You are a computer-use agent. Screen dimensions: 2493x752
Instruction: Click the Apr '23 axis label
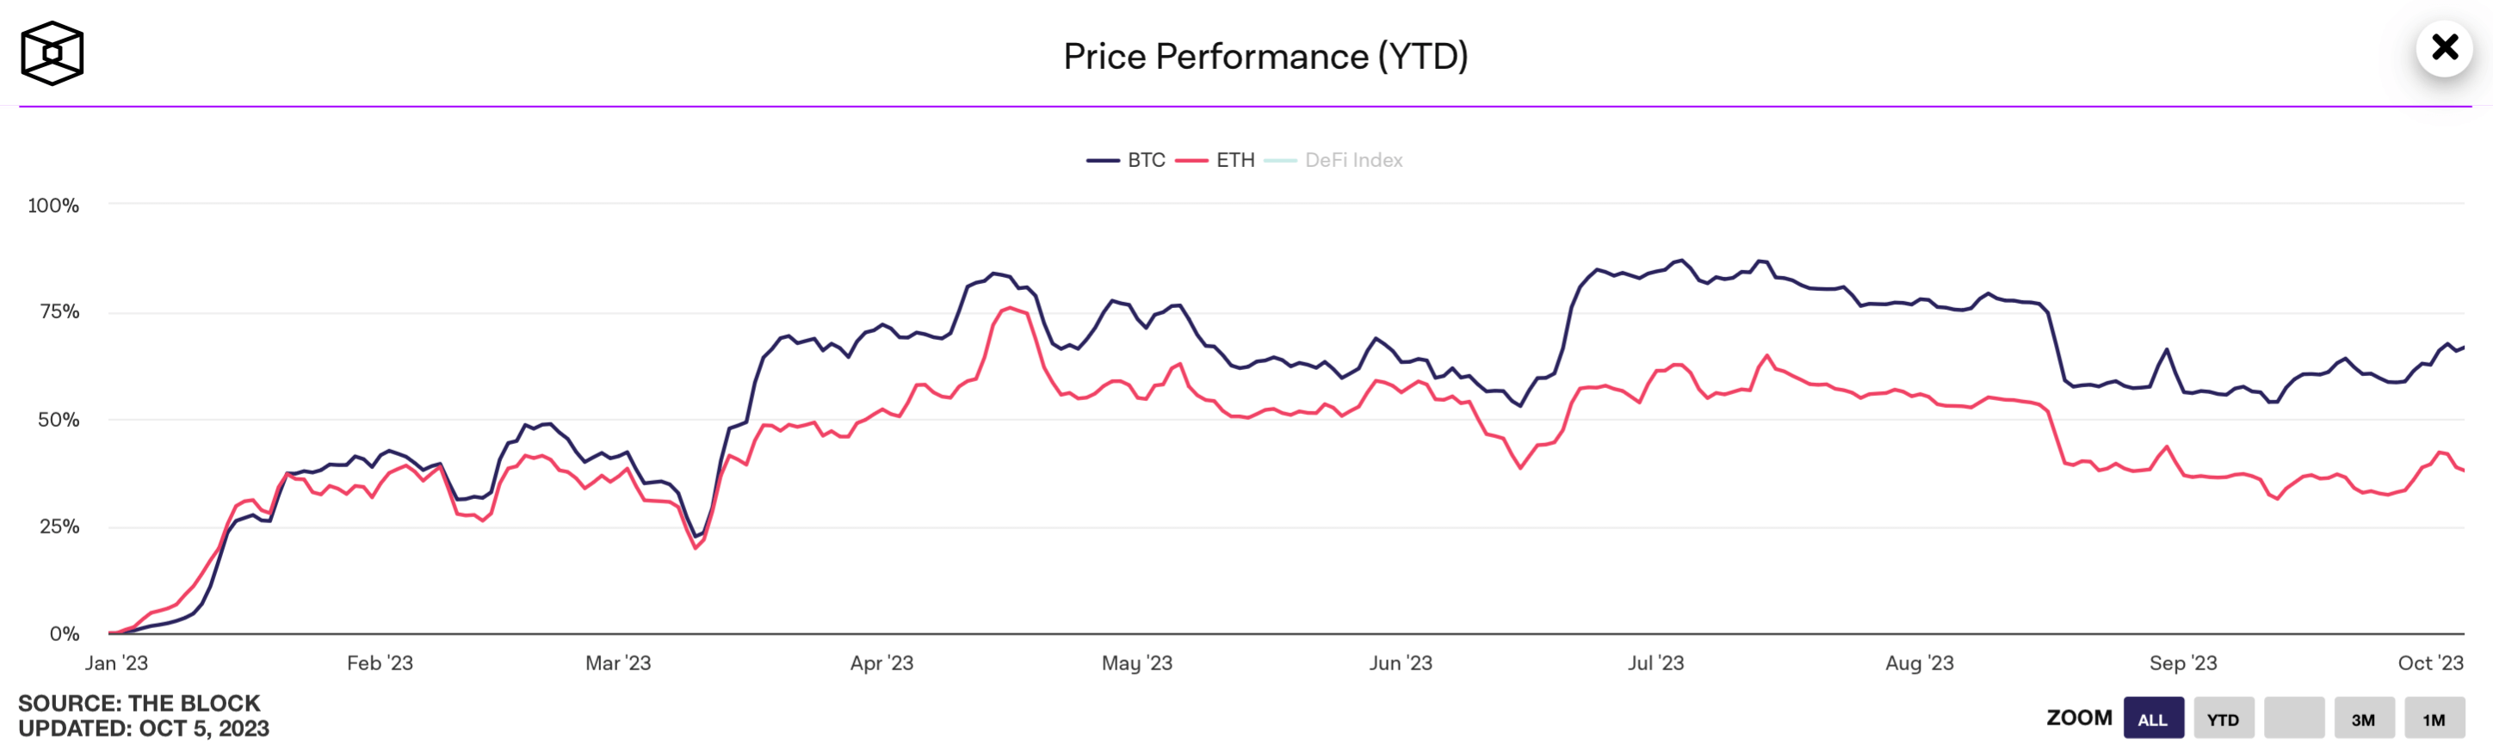click(x=882, y=663)
